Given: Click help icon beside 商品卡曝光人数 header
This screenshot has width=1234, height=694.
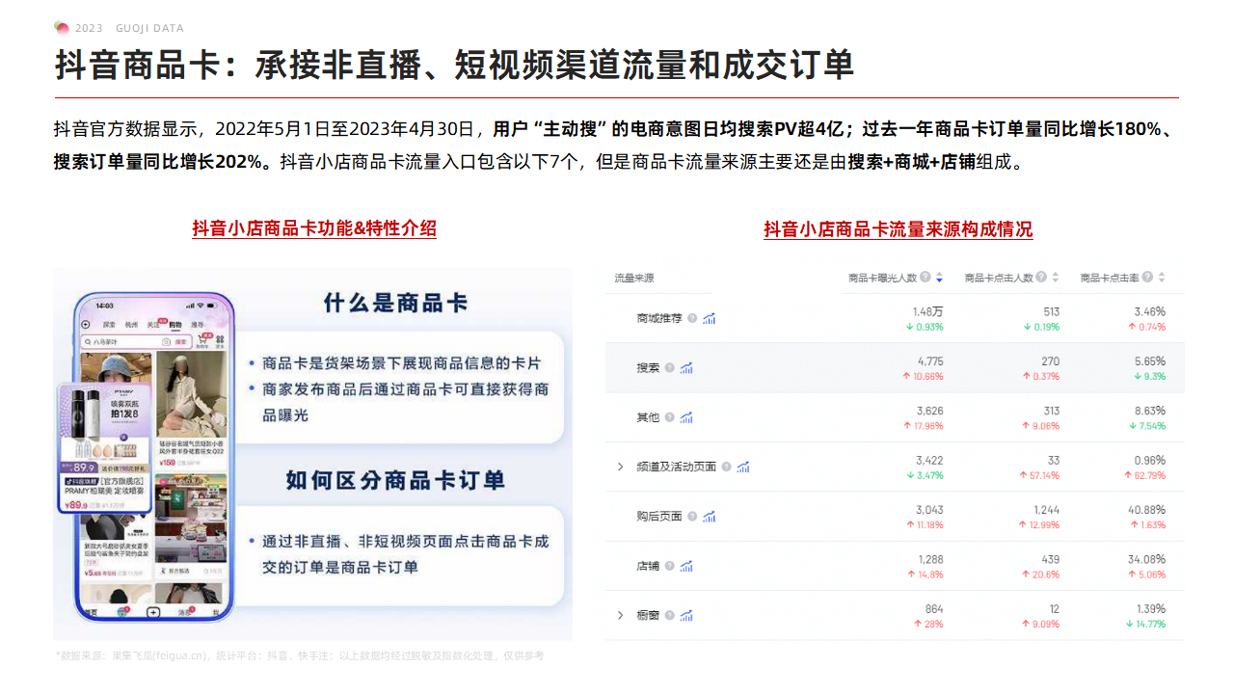Looking at the screenshot, I should (x=925, y=278).
